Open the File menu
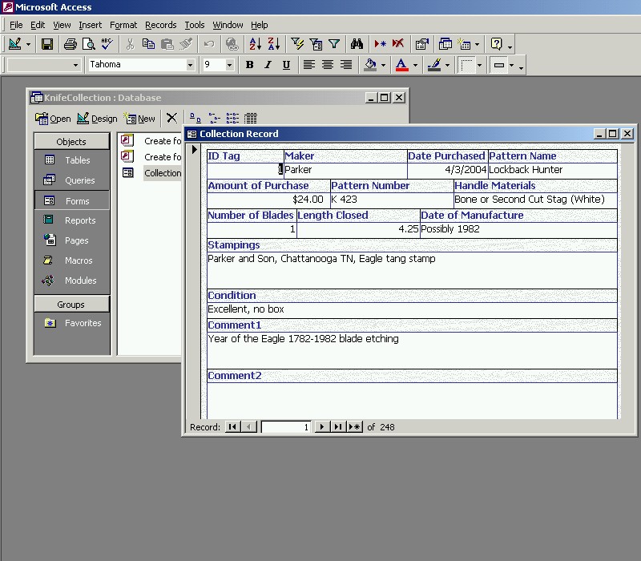Viewport: 641px width, 561px height. (16, 25)
